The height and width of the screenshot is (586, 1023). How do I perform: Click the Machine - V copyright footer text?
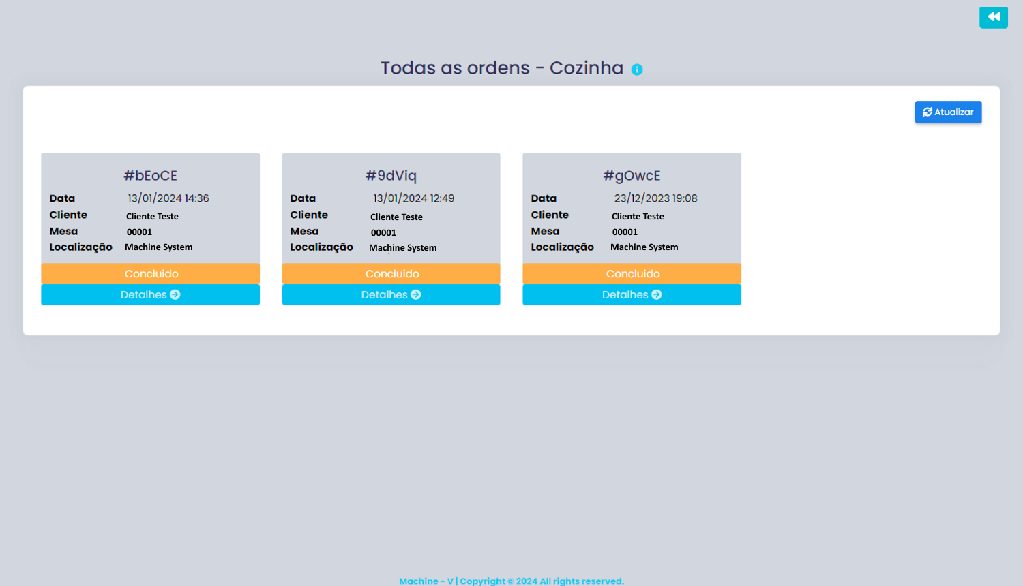512,581
